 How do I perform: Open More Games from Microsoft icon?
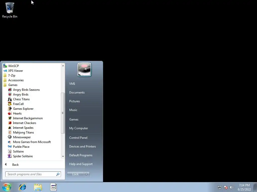[x=10, y=142]
